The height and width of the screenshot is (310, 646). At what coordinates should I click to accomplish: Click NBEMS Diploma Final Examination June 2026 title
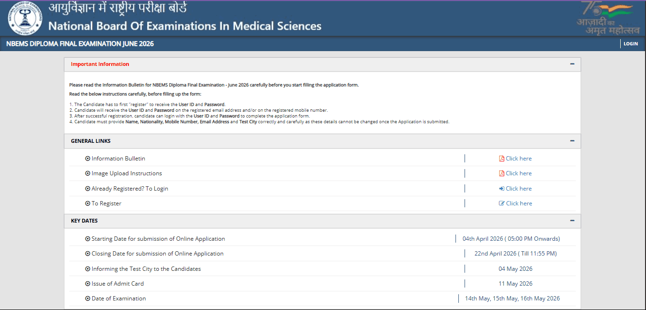pyautogui.click(x=80, y=44)
